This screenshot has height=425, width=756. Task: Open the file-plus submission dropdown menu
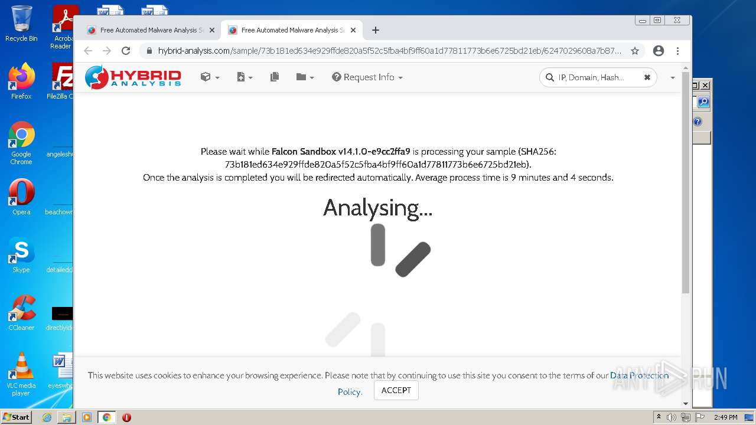[x=245, y=77]
